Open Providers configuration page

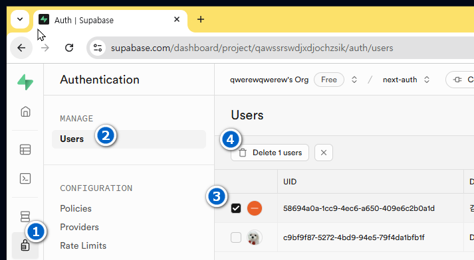pyautogui.click(x=80, y=227)
